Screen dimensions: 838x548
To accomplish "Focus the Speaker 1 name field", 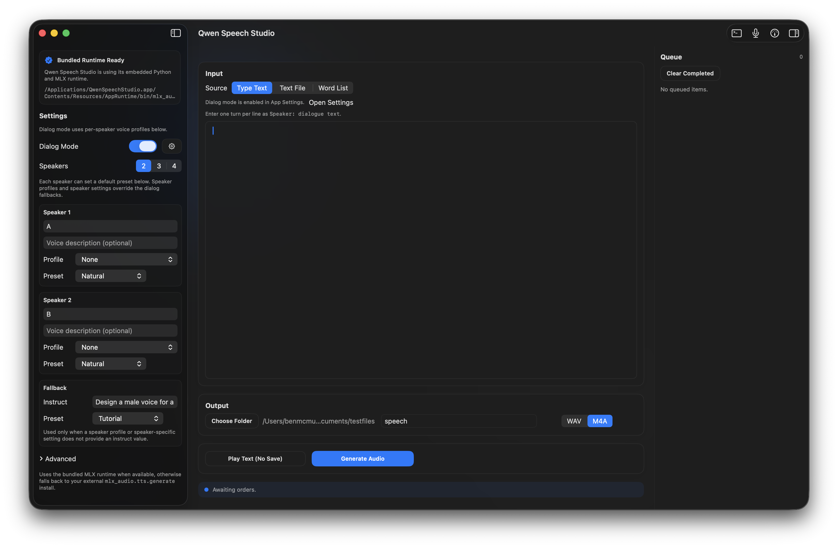I will pyautogui.click(x=110, y=226).
